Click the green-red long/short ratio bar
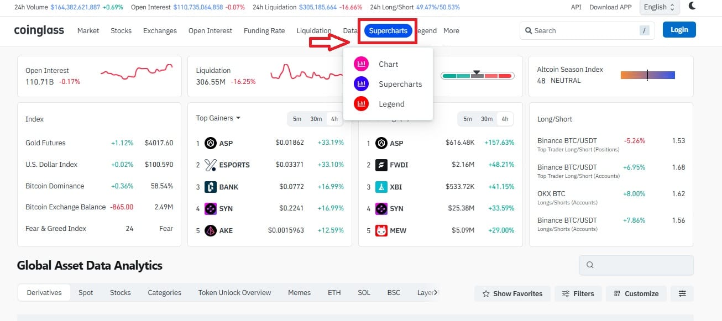 pyautogui.click(x=478, y=76)
